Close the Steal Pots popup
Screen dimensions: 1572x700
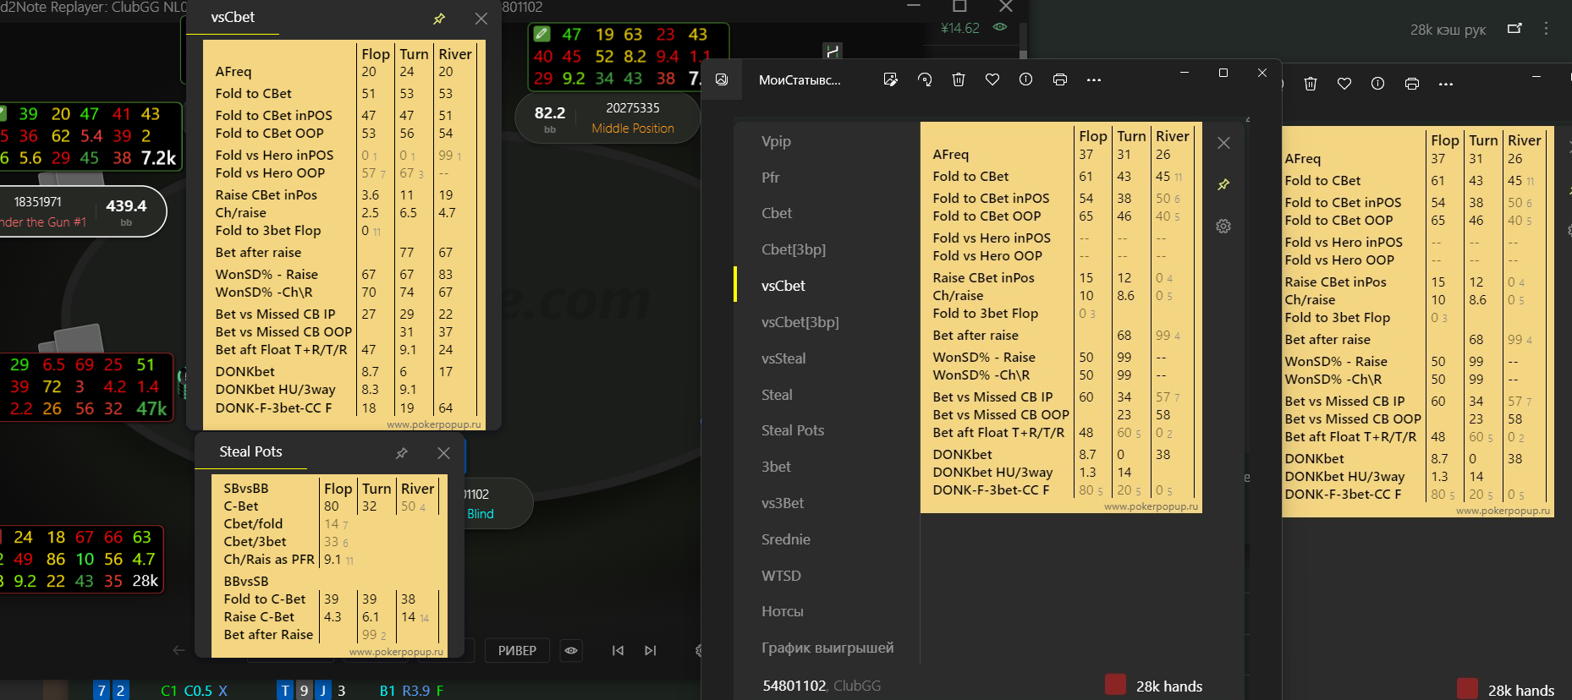point(443,453)
